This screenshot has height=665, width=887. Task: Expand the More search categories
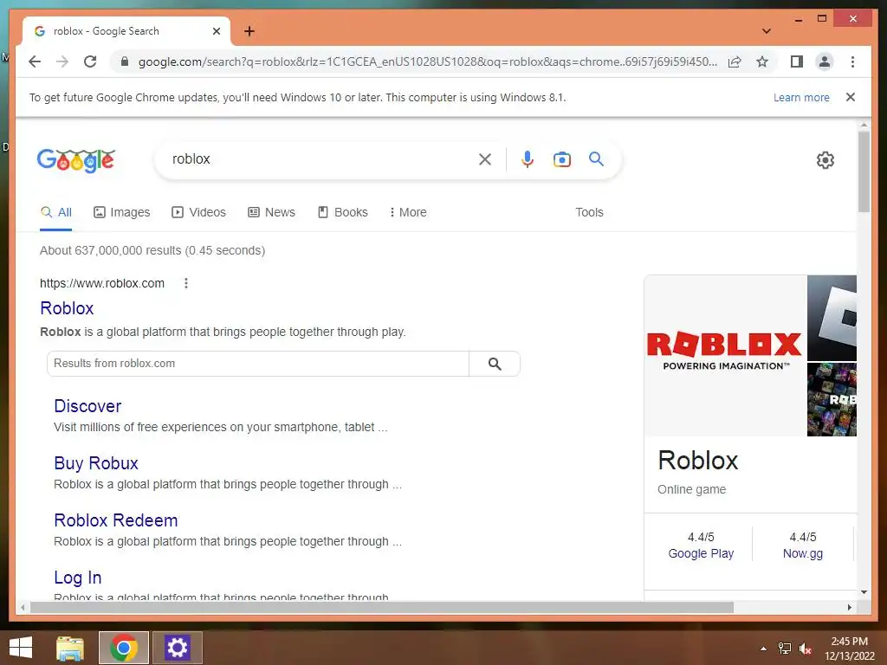point(408,213)
